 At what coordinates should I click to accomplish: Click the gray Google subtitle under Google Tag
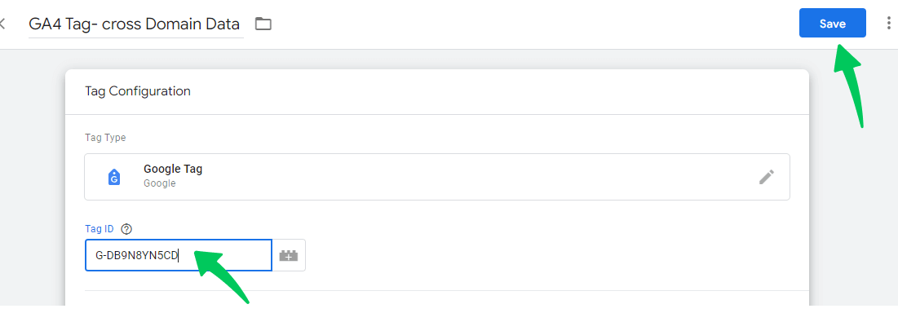point(160,183)
